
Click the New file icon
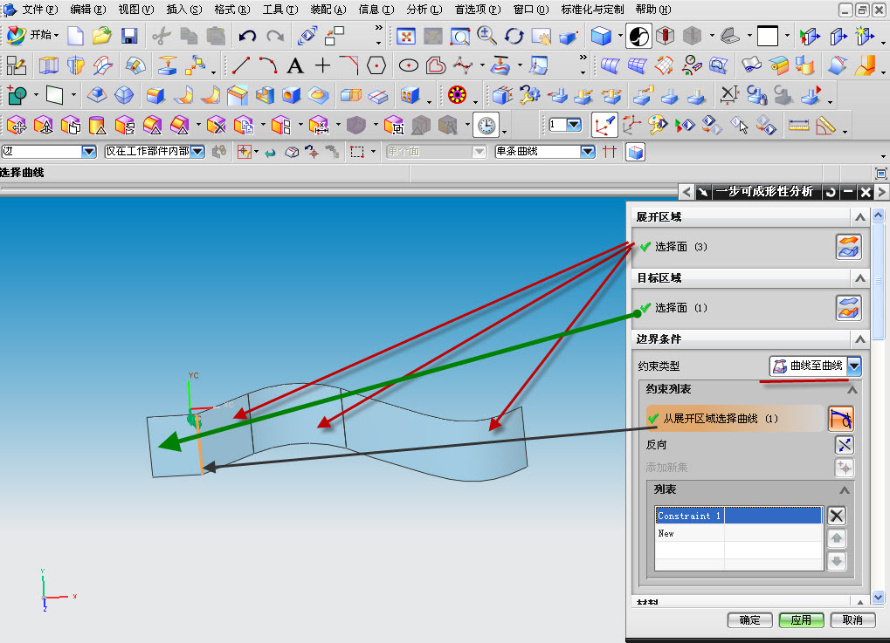point(75,36)
